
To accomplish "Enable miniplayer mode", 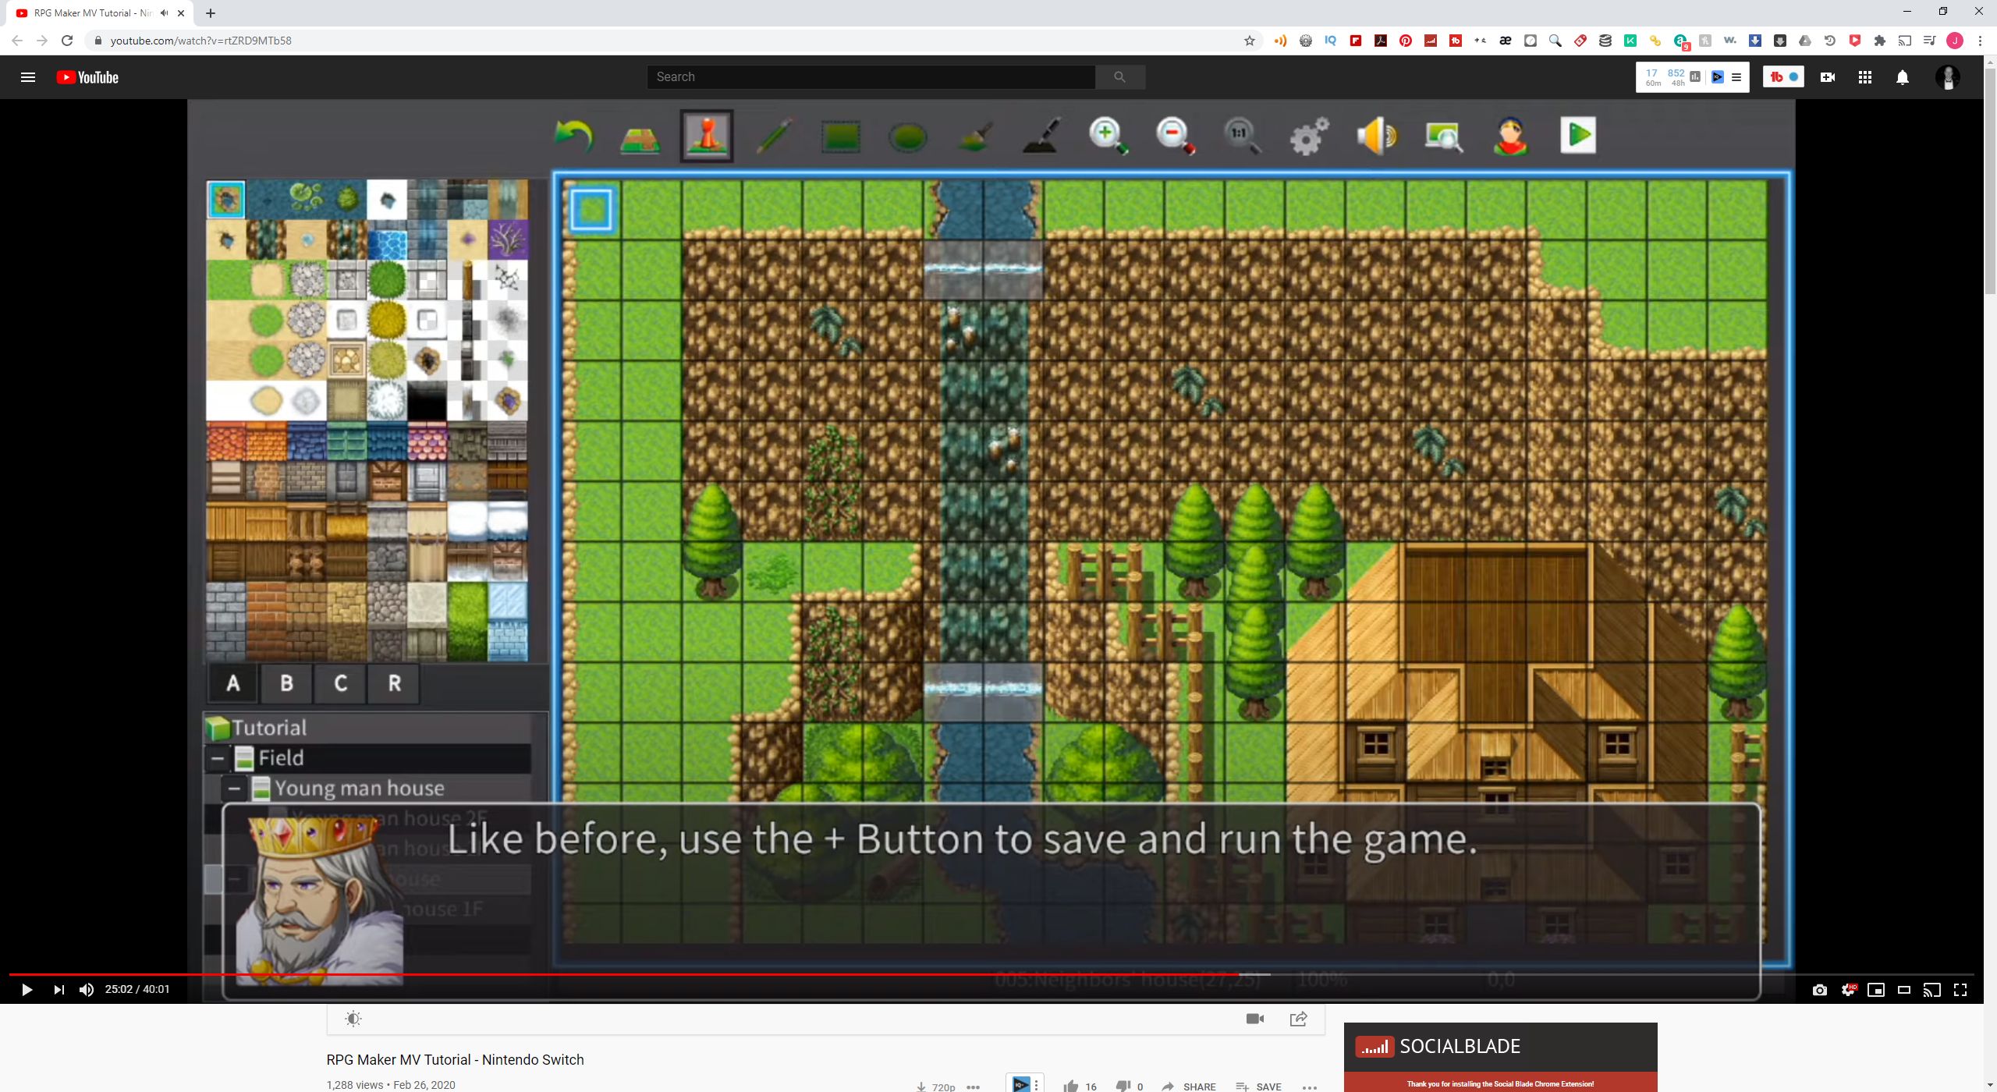I will tap(1876, 990).
